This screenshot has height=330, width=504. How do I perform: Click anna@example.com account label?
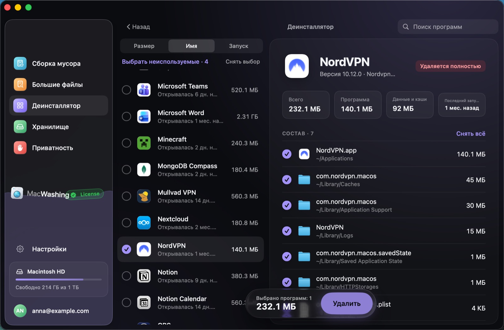tap(60, 311)
